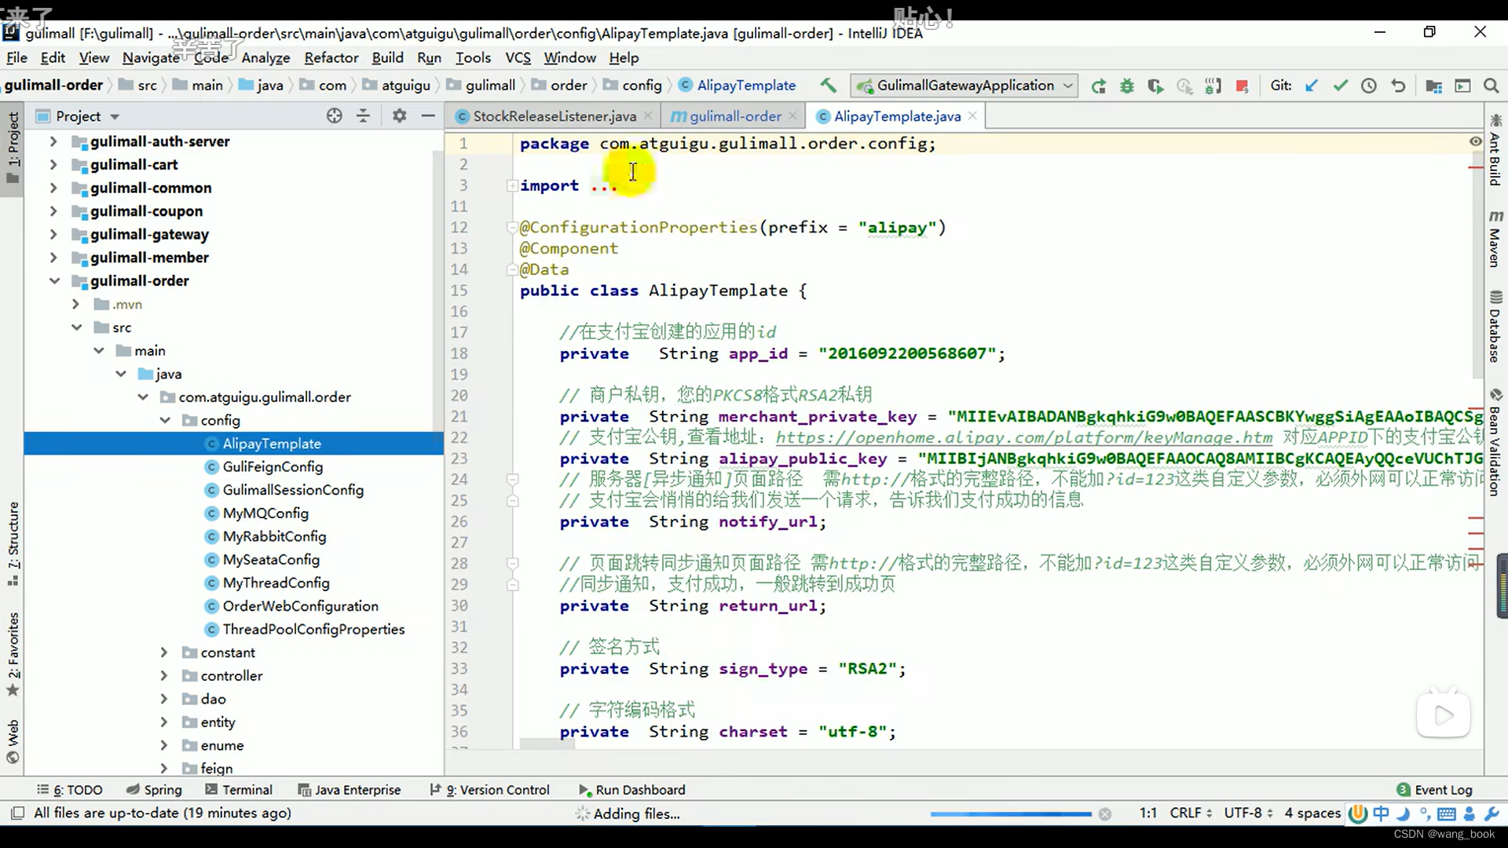Click the Run Dashboard icon
The width and height of the screenshot is (1508, 848).
tap(583, 790)
